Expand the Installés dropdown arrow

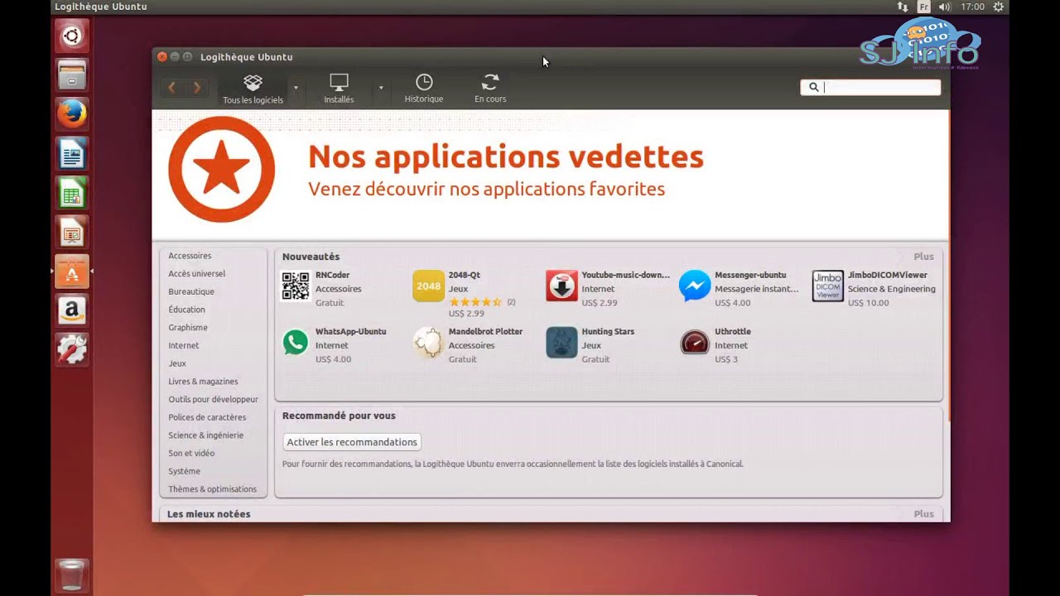click(381, 88)
